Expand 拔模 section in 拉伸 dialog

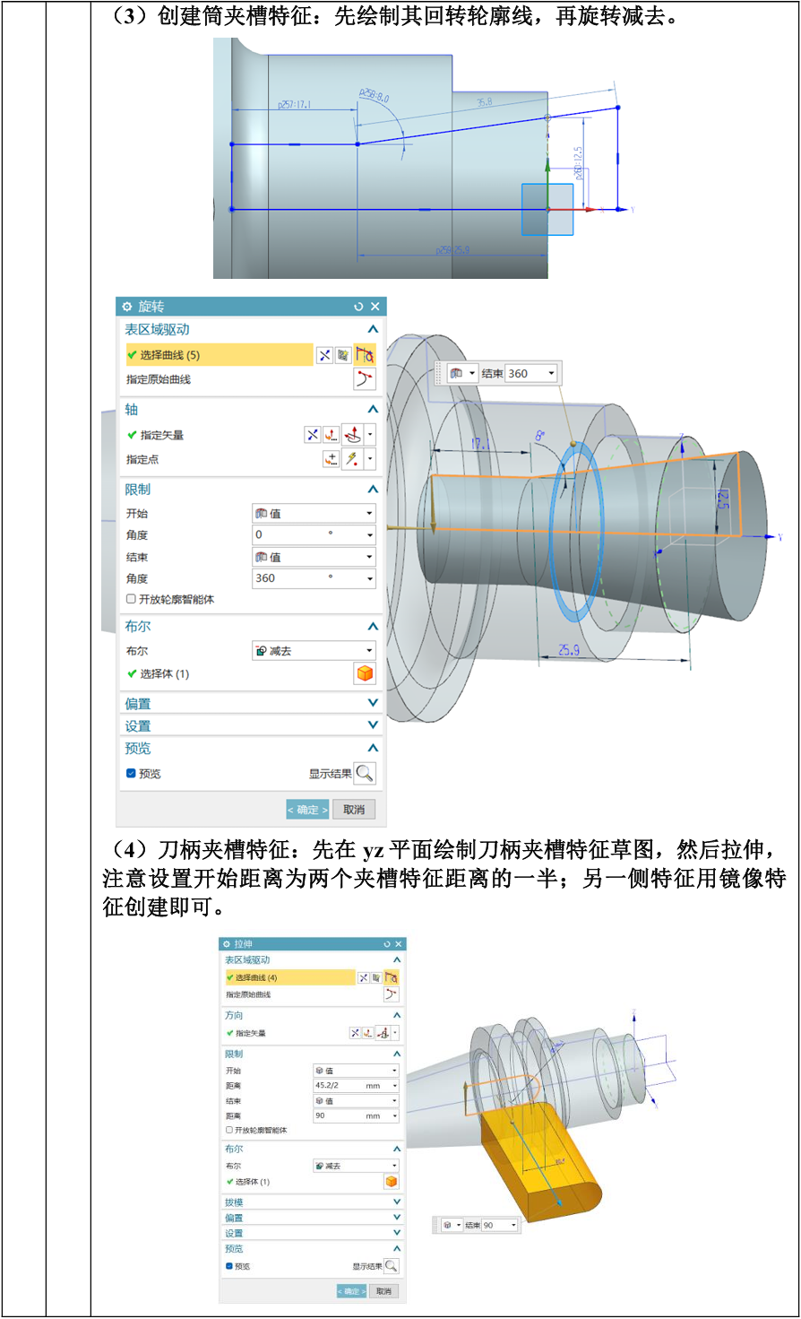(x=397, y=1202)
